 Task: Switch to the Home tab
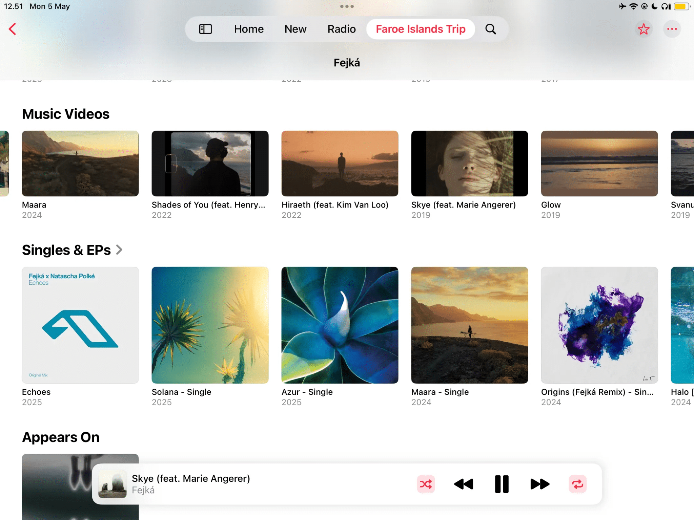tap(248, 29)
